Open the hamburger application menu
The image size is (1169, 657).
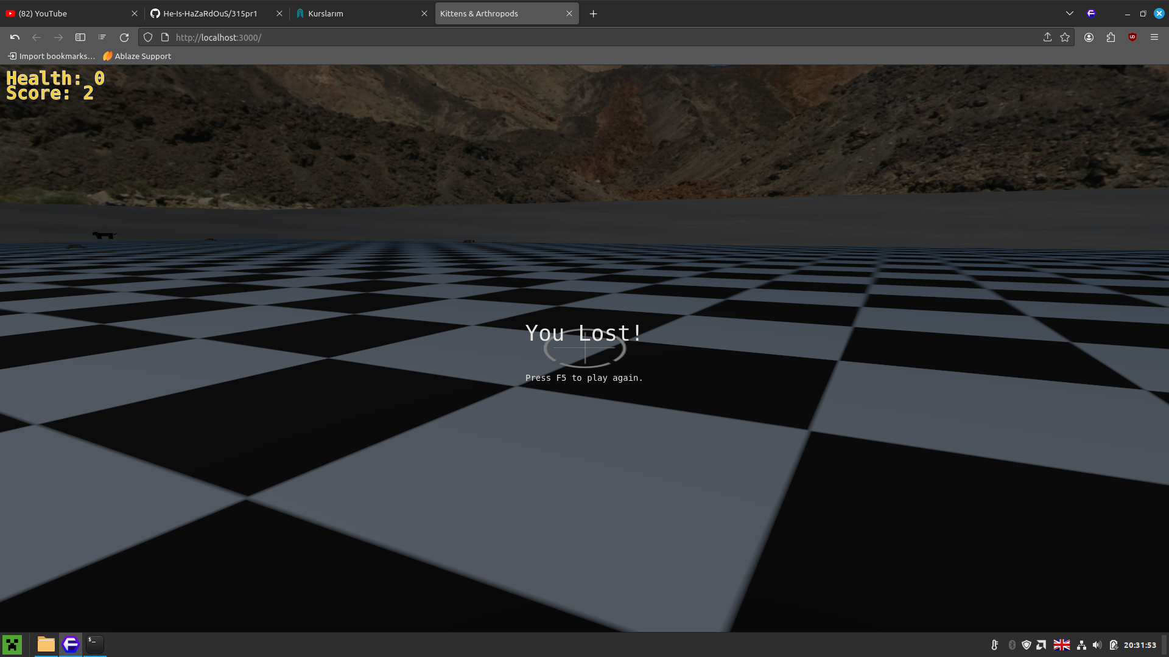[x=1154, y=38]
